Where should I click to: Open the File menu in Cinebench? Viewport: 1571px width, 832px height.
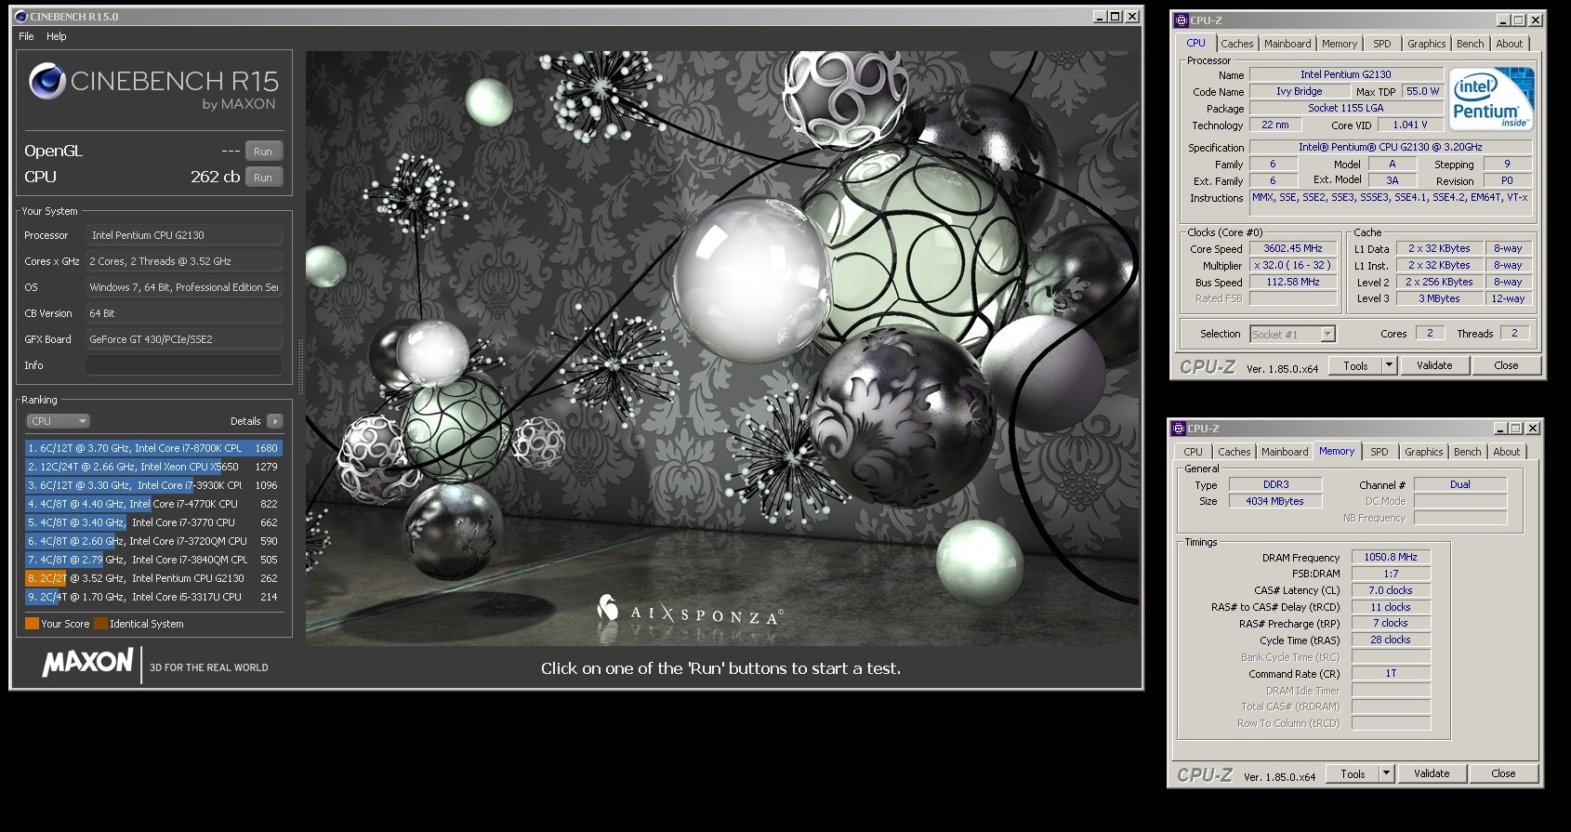[26, 36]
